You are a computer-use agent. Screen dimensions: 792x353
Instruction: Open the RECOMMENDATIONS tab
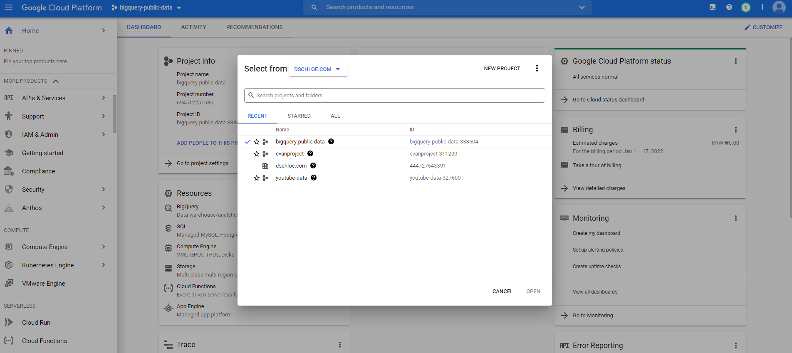(255, 27)
